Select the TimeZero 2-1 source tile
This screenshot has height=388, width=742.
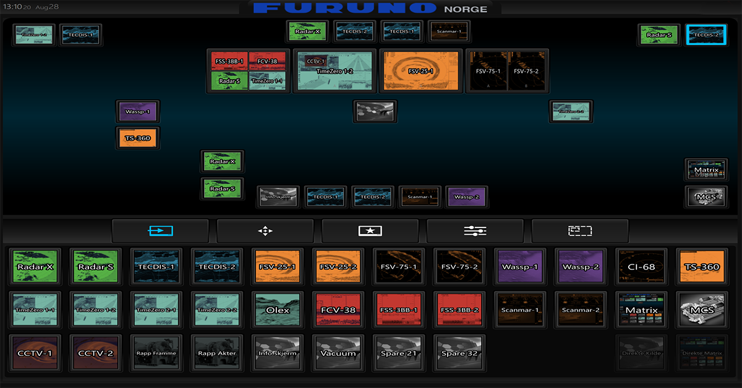pyautogui.click(x=156, y=310)
